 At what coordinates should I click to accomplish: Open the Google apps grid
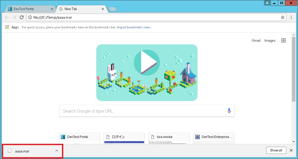(x=283, y=40)
